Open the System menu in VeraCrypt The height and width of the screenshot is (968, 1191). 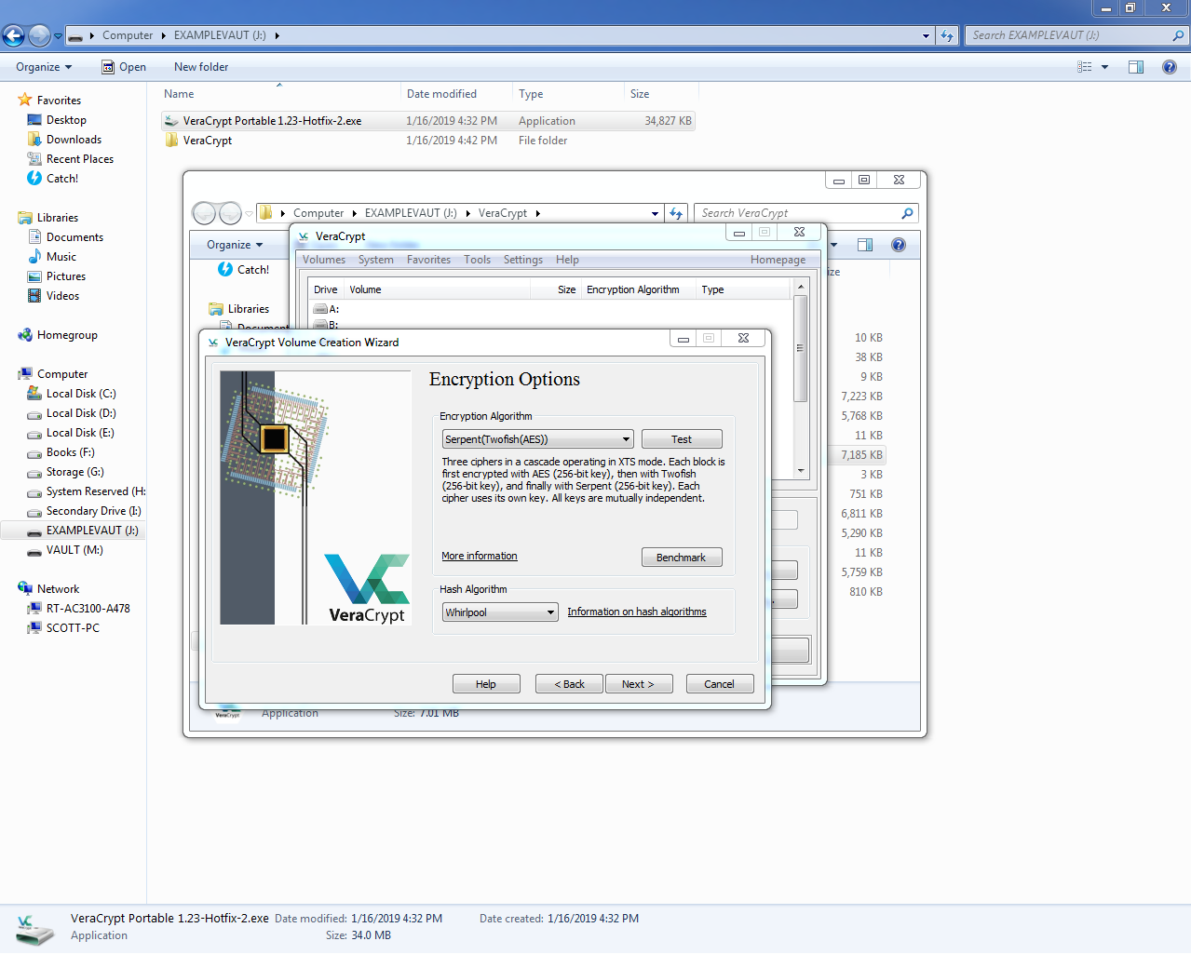[x=376, y=260]
